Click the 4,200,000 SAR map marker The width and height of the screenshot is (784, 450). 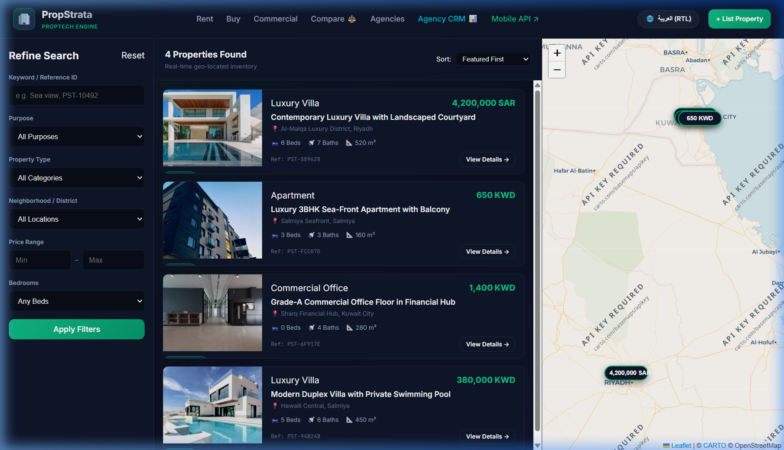point(627,373)
